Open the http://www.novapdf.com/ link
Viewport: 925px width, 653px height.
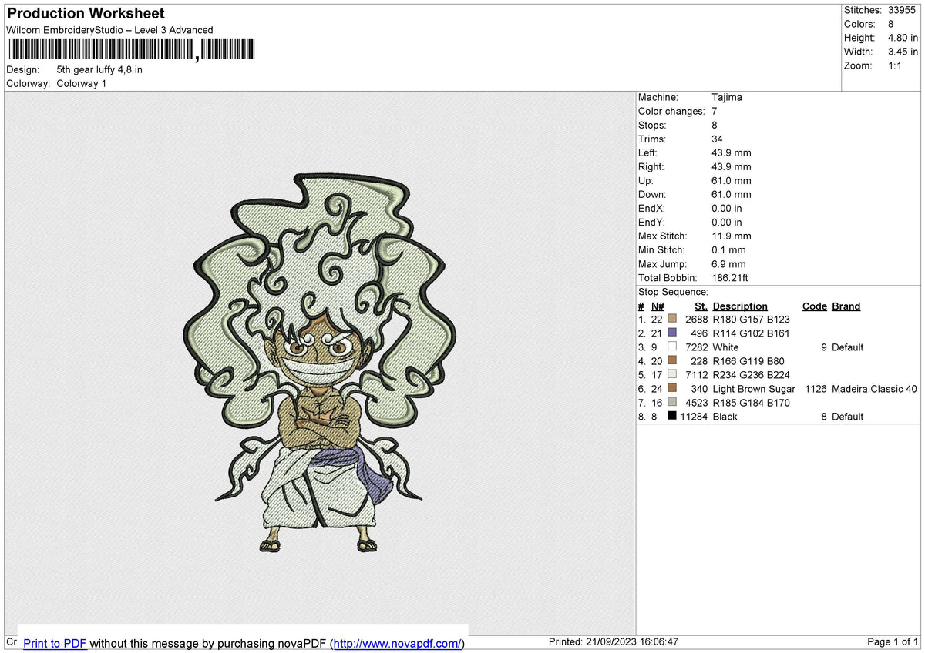click(397, 643)
